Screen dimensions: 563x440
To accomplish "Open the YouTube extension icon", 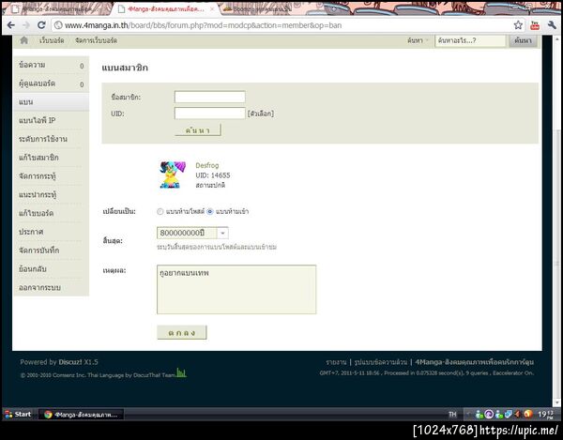I will [x=535, y=25].
